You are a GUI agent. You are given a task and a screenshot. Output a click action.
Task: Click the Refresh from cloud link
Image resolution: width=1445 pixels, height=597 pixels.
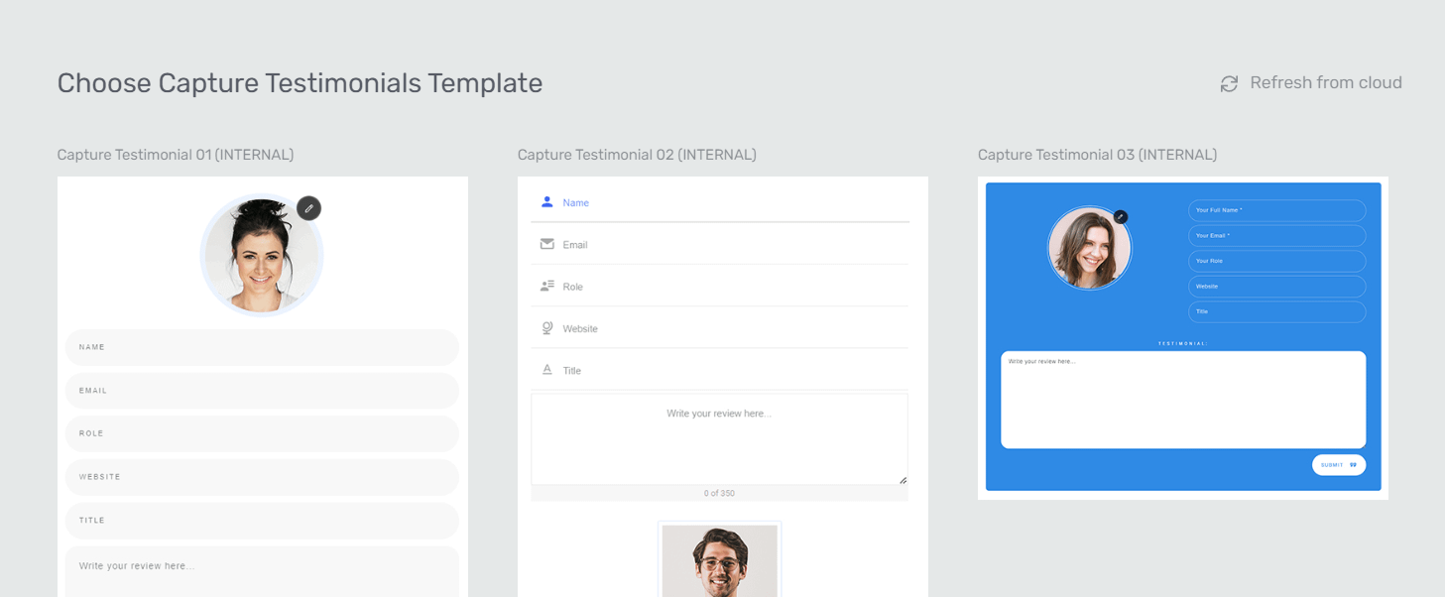pyautogui.click(x=1325, y=83)
